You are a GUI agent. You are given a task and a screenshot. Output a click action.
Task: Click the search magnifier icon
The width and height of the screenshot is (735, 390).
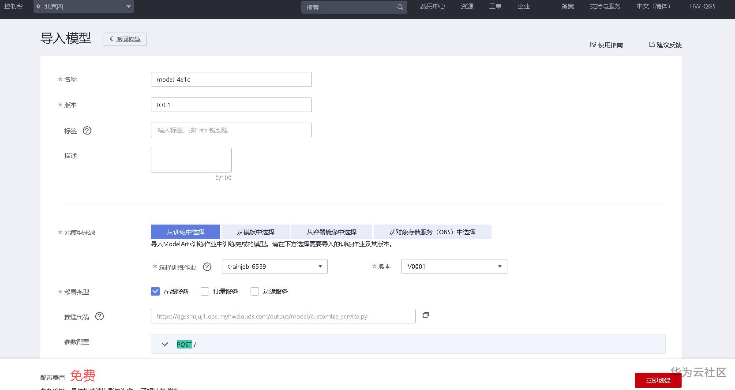coord(400,7)
